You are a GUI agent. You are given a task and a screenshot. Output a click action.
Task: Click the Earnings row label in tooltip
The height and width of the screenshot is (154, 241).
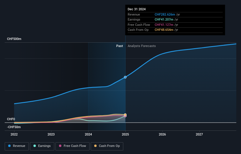coord(134,19)
